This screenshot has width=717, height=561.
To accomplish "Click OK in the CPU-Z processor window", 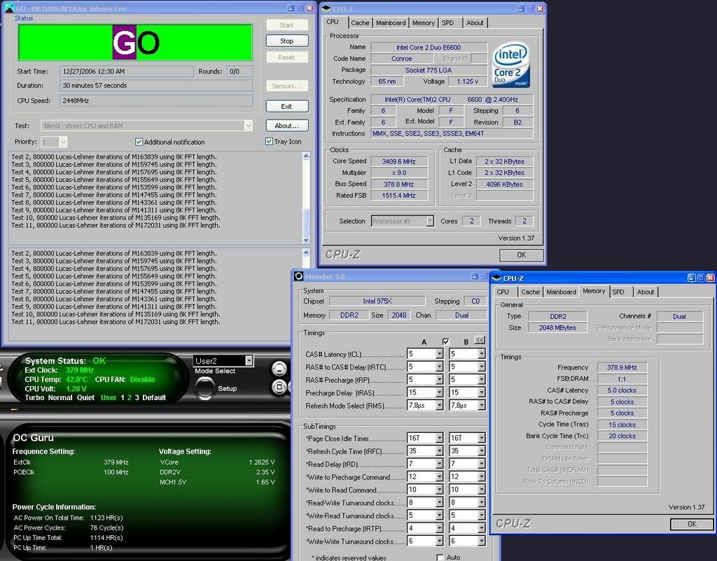I will point(521,255).
